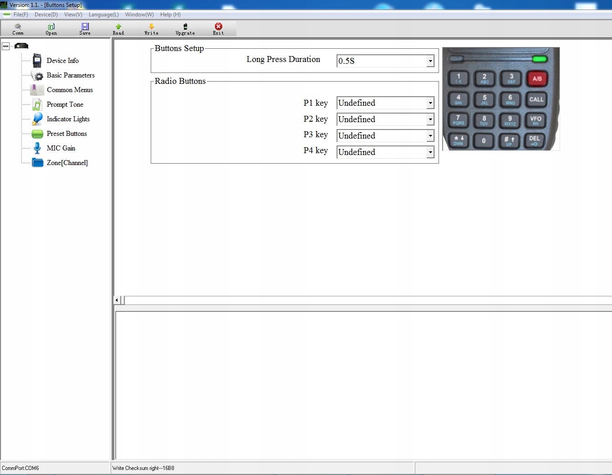
Task: Save configuration using Save icon
Action: (85, 29)
